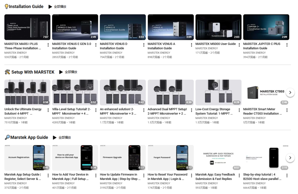
Task: Show next videos in Marstek App Guide row
Action: click(290, 158)
